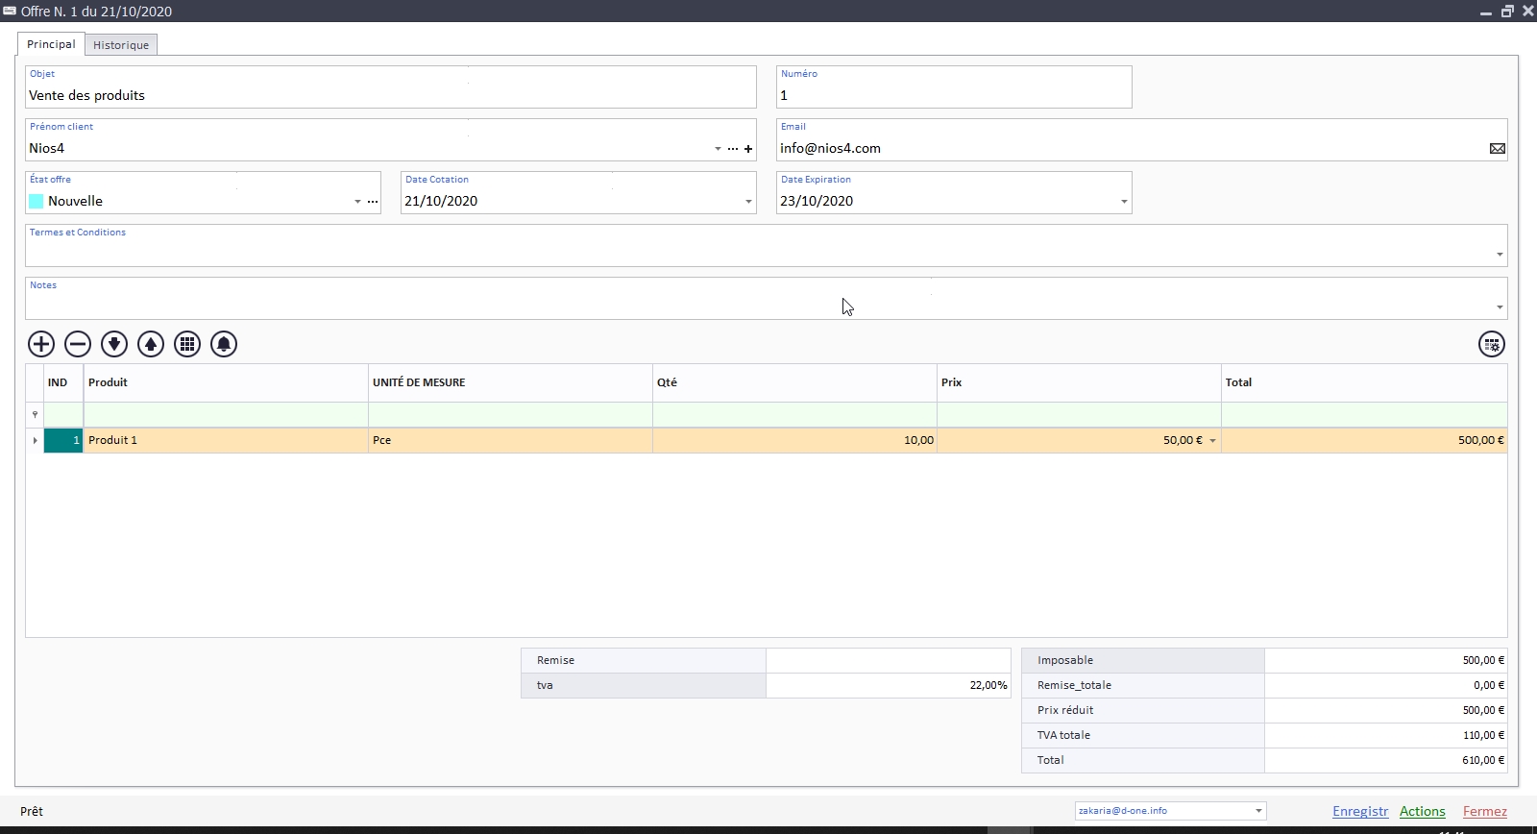Expand the Date Expiration date picker
The image size is (1537, 834).
1124,202
